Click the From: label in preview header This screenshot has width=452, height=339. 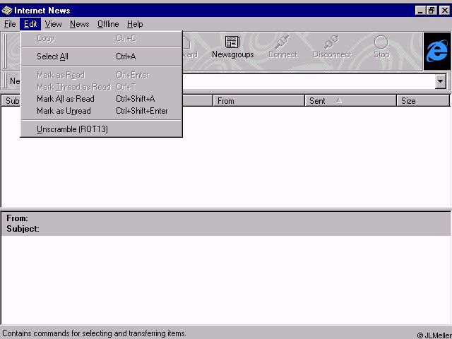point(17,218)
